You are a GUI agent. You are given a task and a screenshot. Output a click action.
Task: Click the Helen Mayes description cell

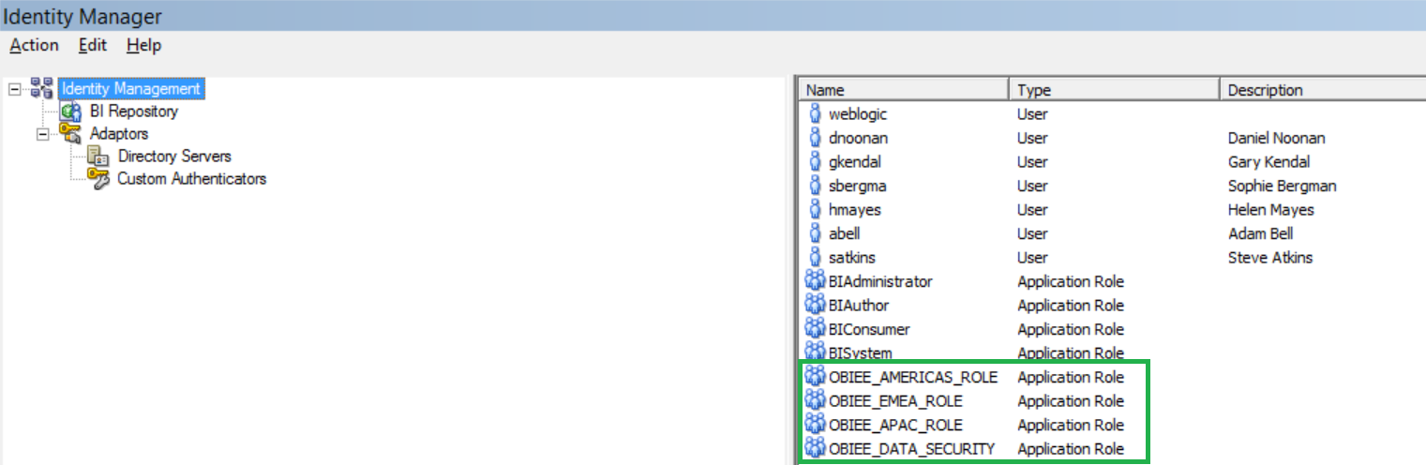(x=1271, y=210)
